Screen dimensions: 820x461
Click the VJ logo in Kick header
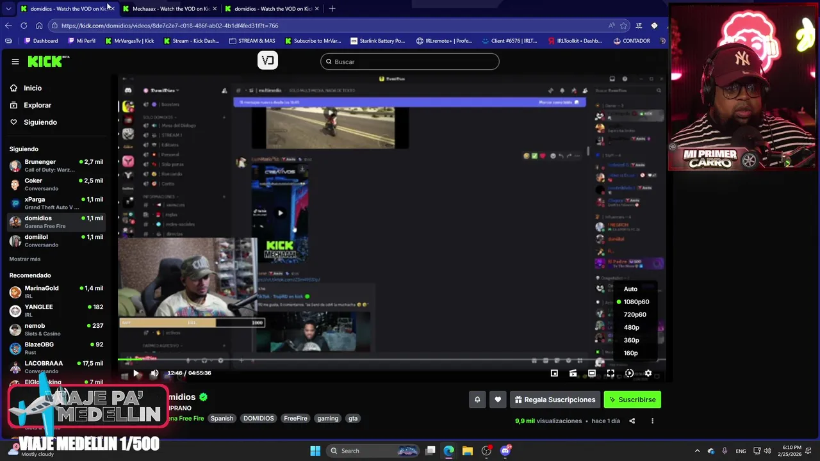pyautogui.click(x=268, y=61)
